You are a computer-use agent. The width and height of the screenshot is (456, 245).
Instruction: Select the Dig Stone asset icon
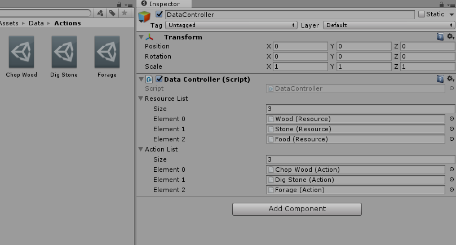coord(64,52)
